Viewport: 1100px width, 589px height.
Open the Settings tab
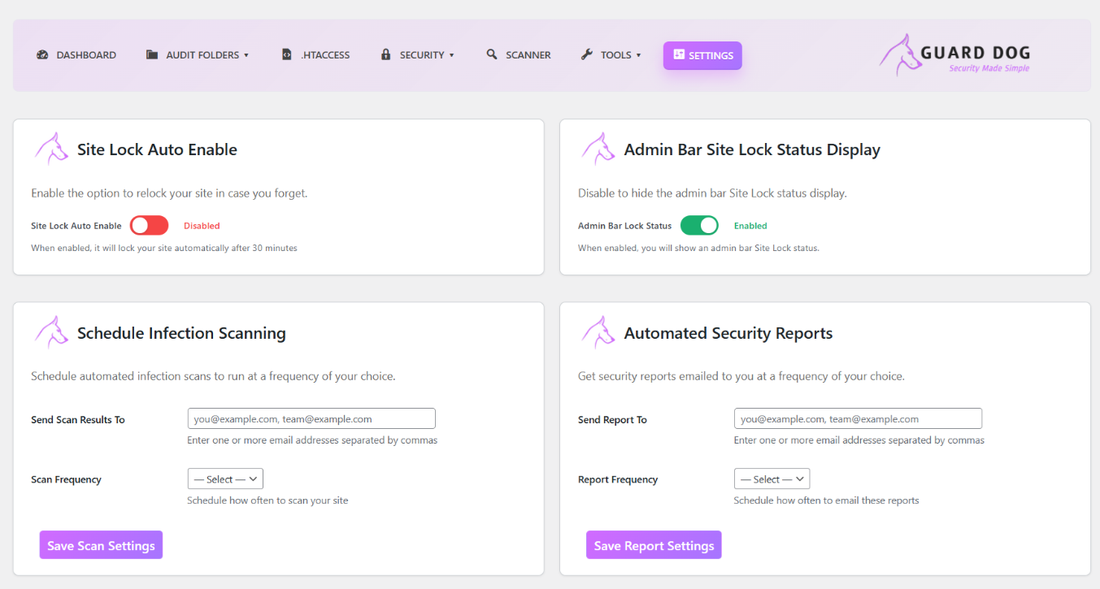pos(702,55)
